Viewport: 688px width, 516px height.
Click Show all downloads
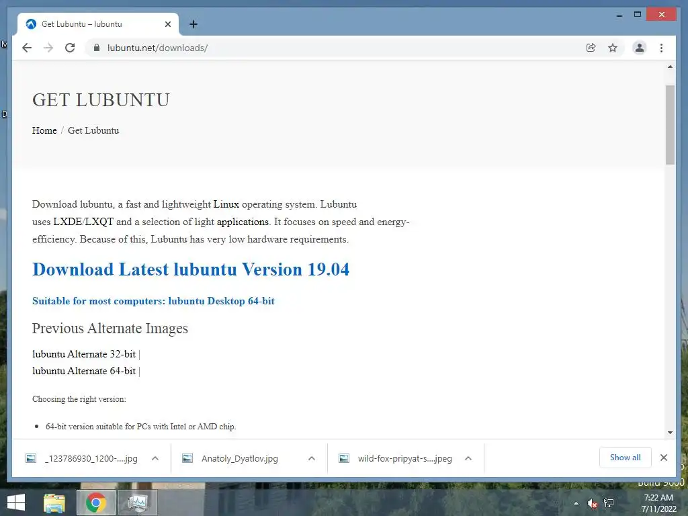[626, 458]
